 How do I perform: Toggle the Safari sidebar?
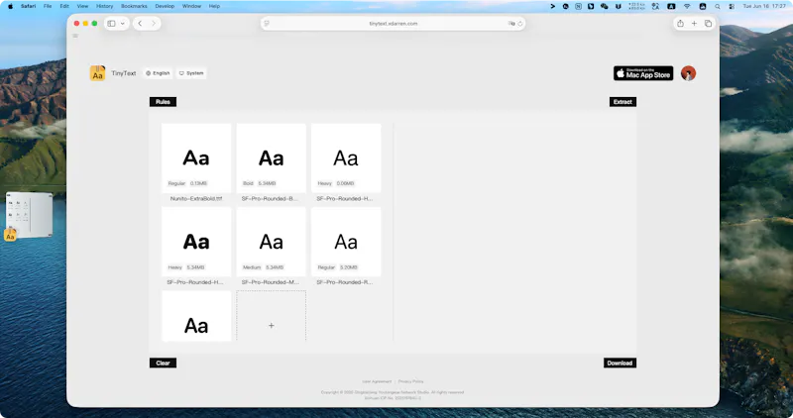[x=111, y=23]
